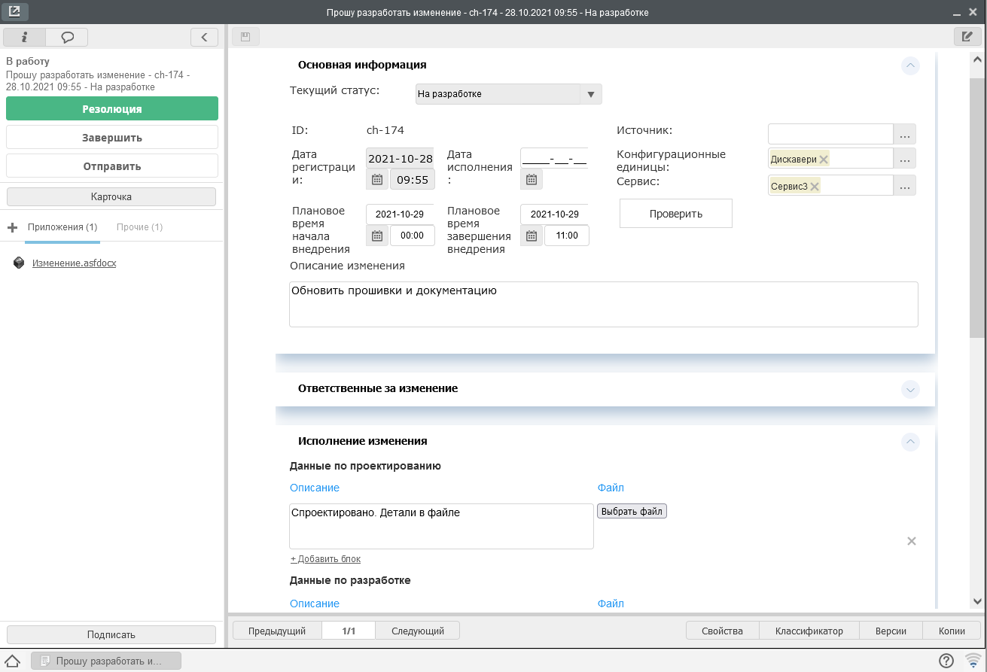Click the green Резолюция button

[x=112, y=108]
